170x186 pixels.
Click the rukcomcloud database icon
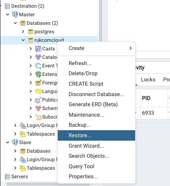click(x=31, y=40)
